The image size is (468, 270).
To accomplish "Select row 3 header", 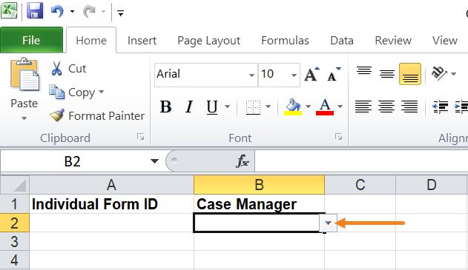I will click(x=15, y=241).
